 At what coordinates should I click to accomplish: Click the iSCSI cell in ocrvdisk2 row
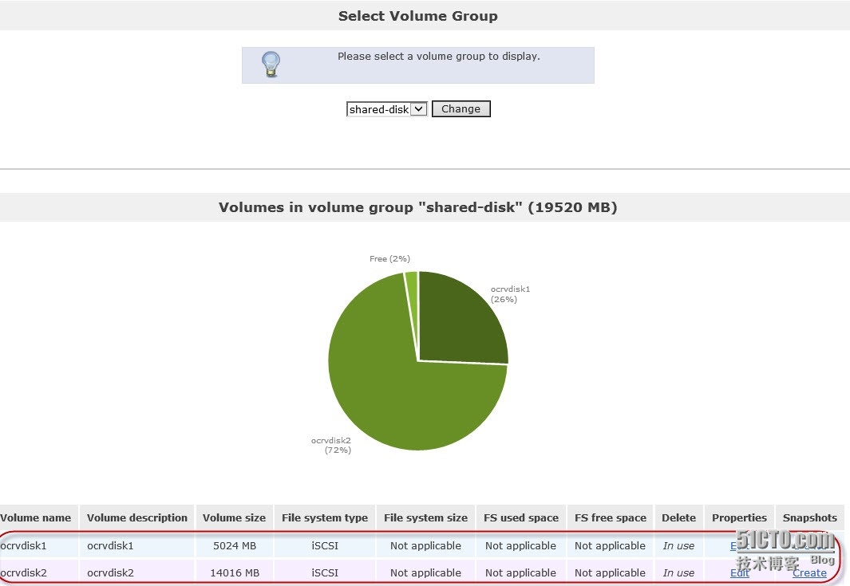(325, 572)
